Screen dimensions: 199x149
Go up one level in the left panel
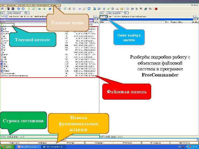point(98,17)
